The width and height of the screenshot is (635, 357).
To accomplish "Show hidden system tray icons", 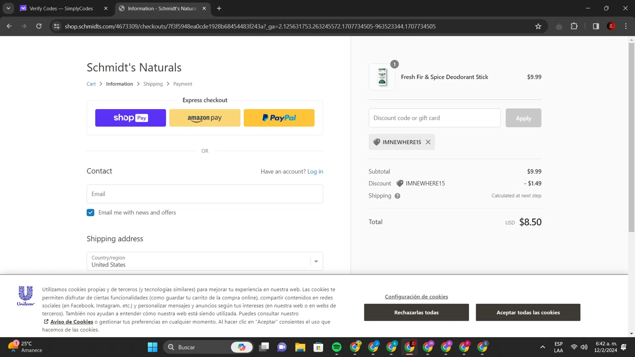I will [542, 347].
